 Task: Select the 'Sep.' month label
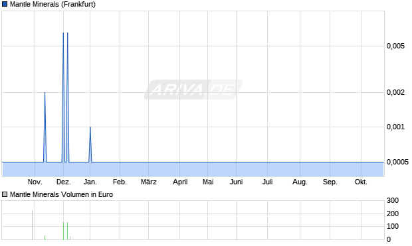pos(330,182)
